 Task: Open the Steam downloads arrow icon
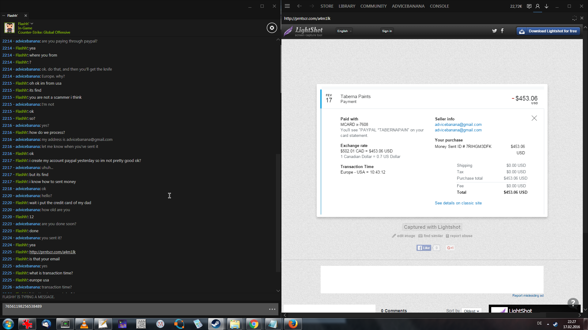point(546,6)
